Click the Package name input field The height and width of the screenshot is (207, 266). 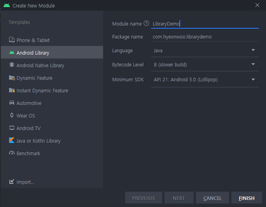coord(205,37)
